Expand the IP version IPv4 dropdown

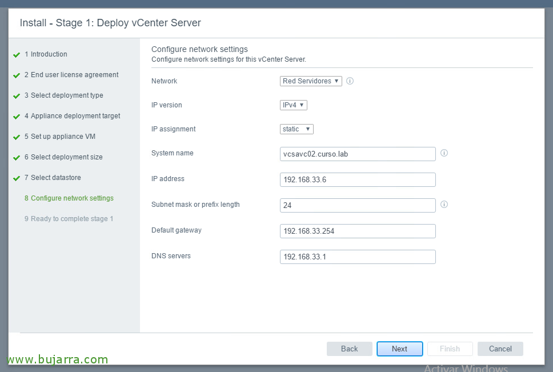pyautogui.click(x=294, y=105)
